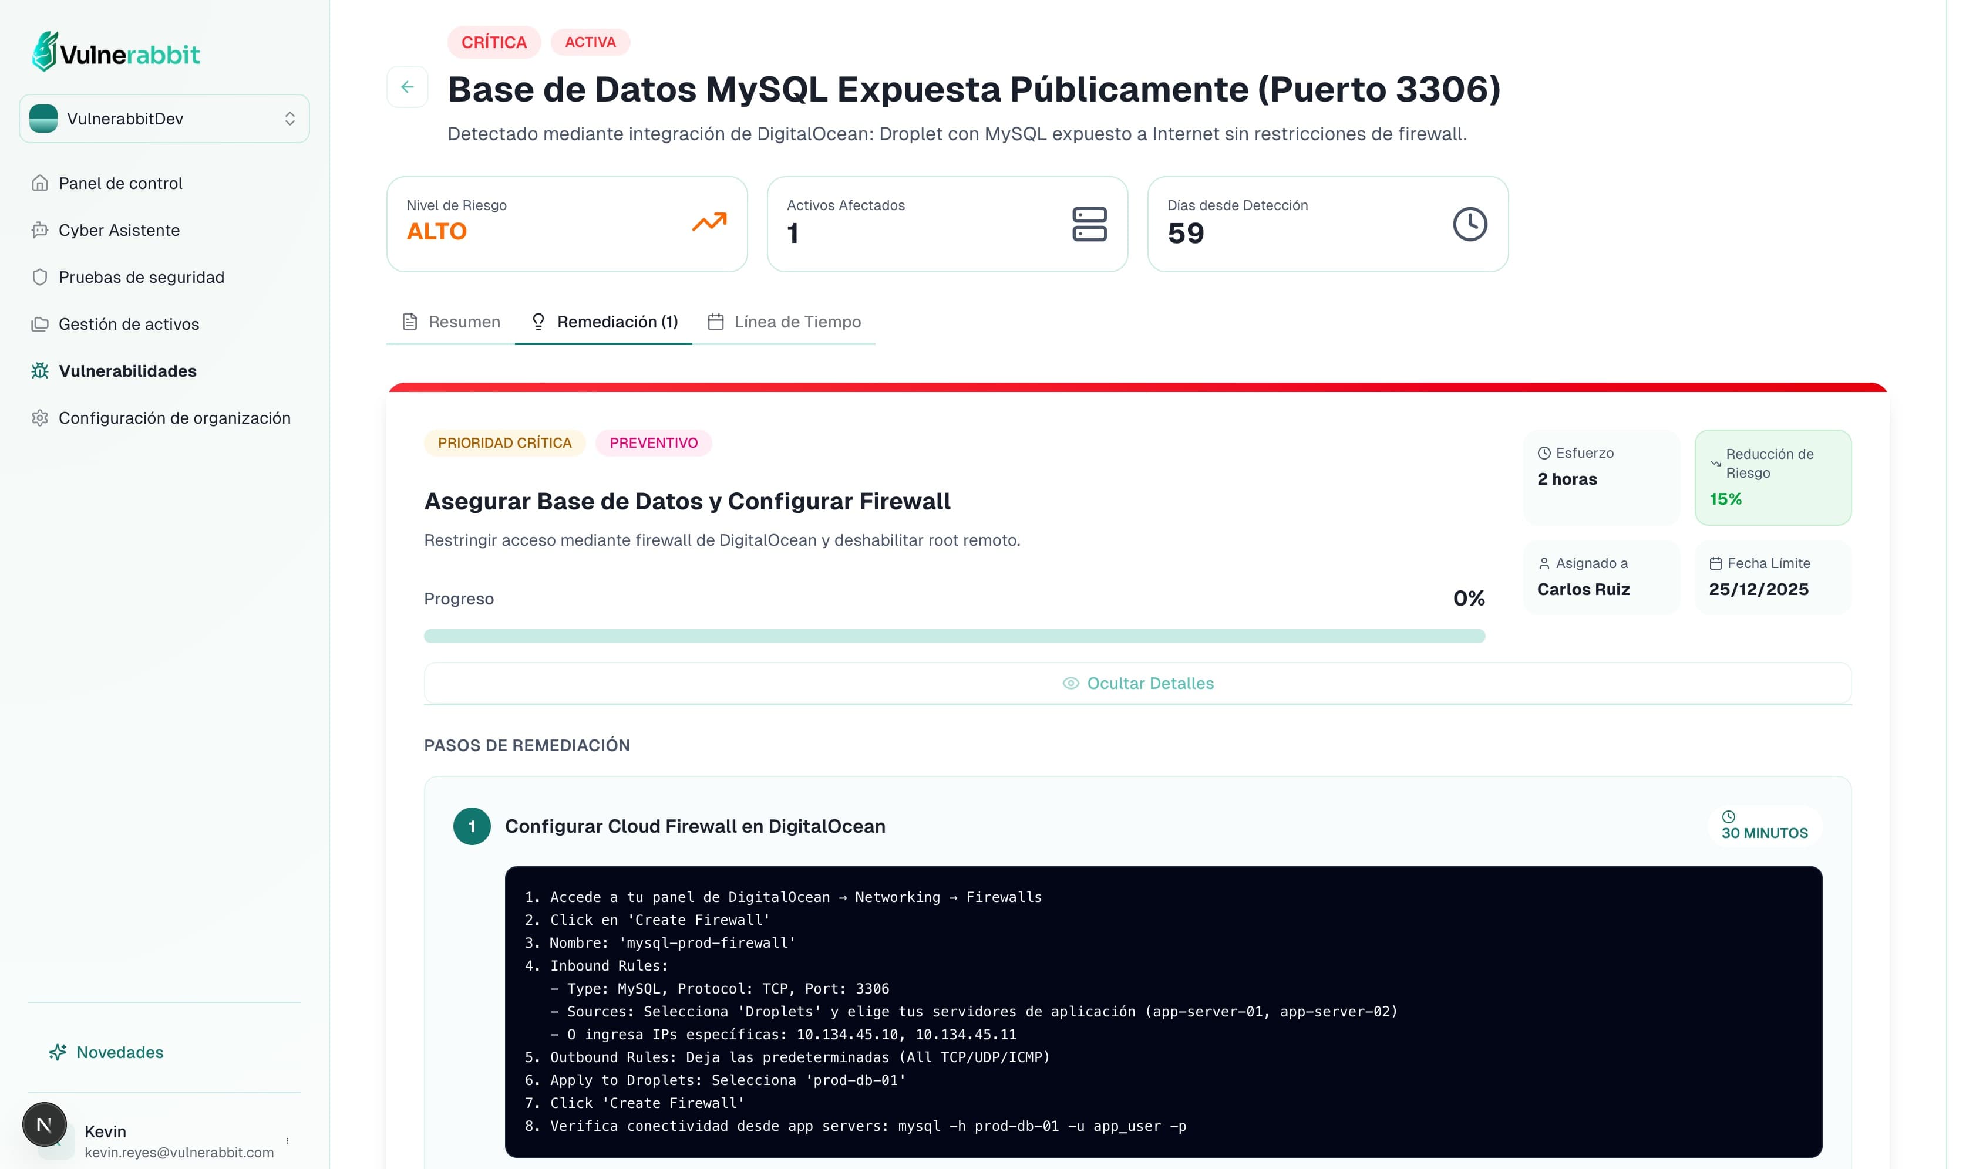
Task: Go back using the arrow button
Action: pos(408,87)
